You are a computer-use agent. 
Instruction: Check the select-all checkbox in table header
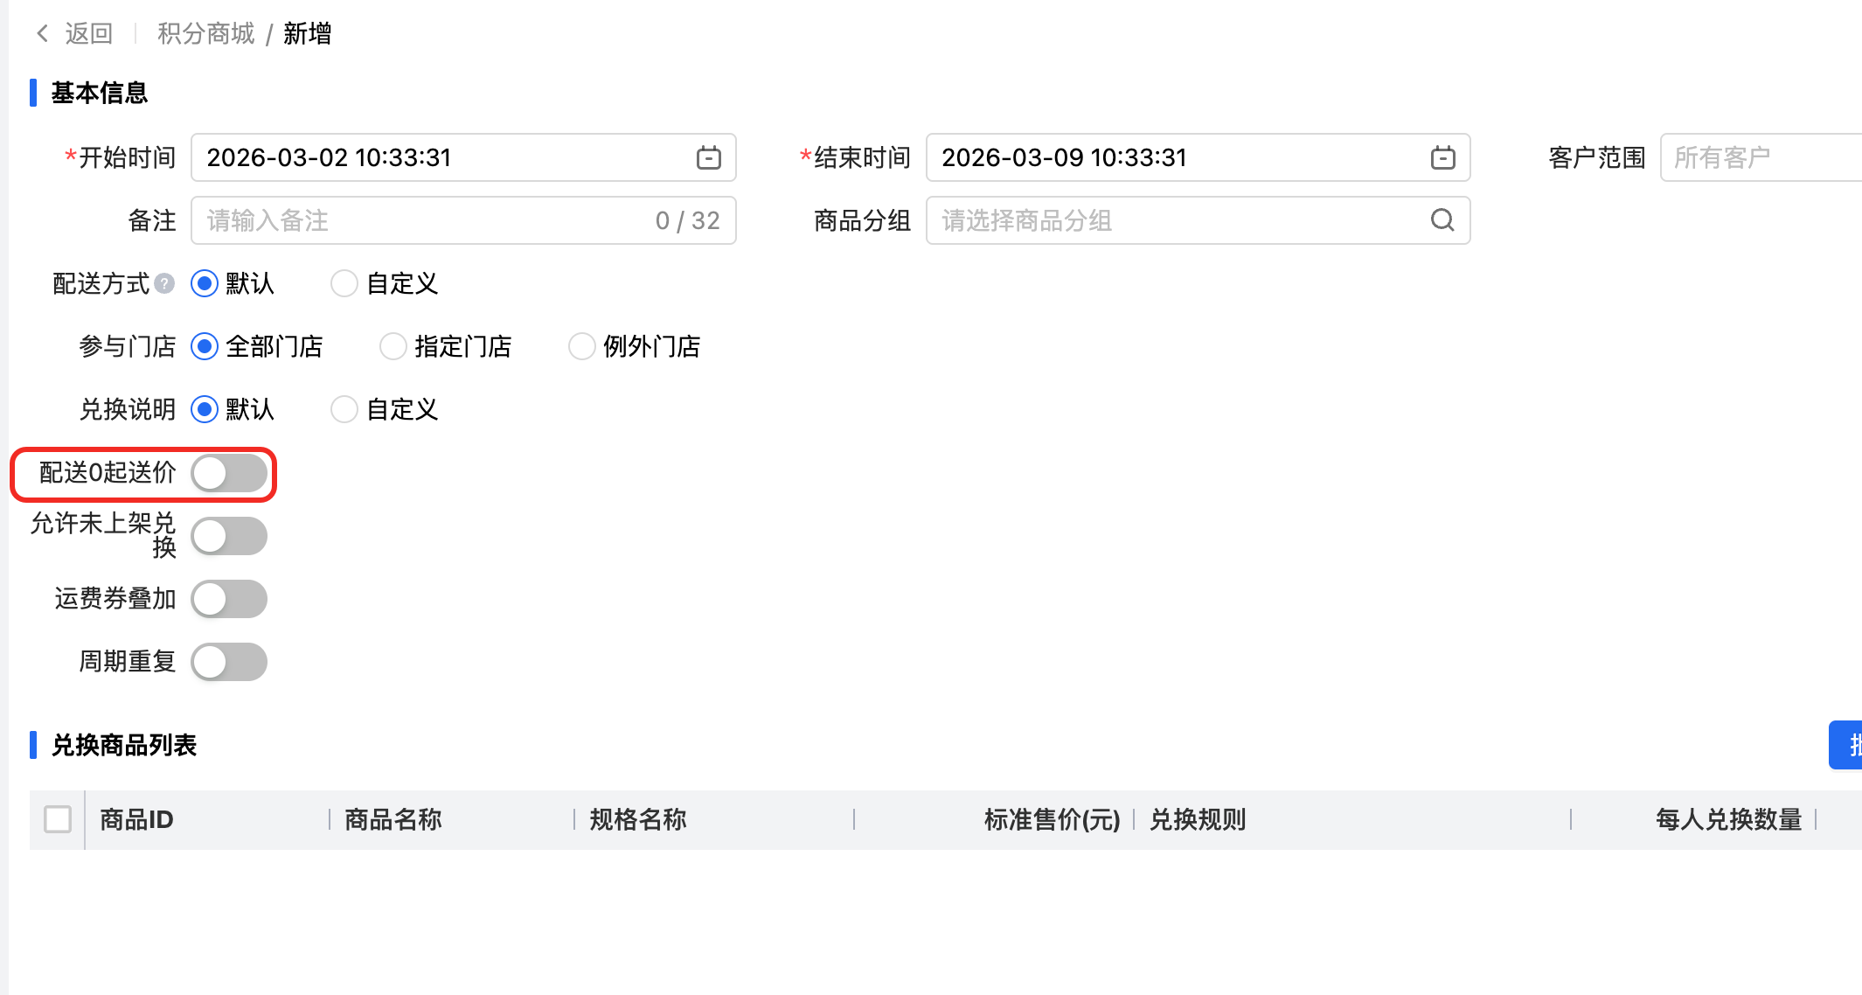[58, 819]
